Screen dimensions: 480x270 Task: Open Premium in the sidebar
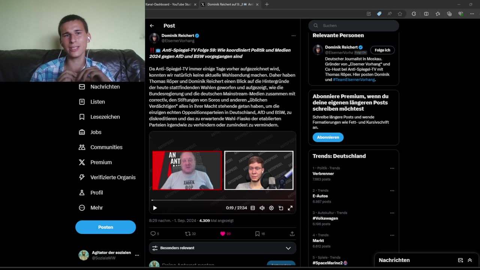point(95,162)
